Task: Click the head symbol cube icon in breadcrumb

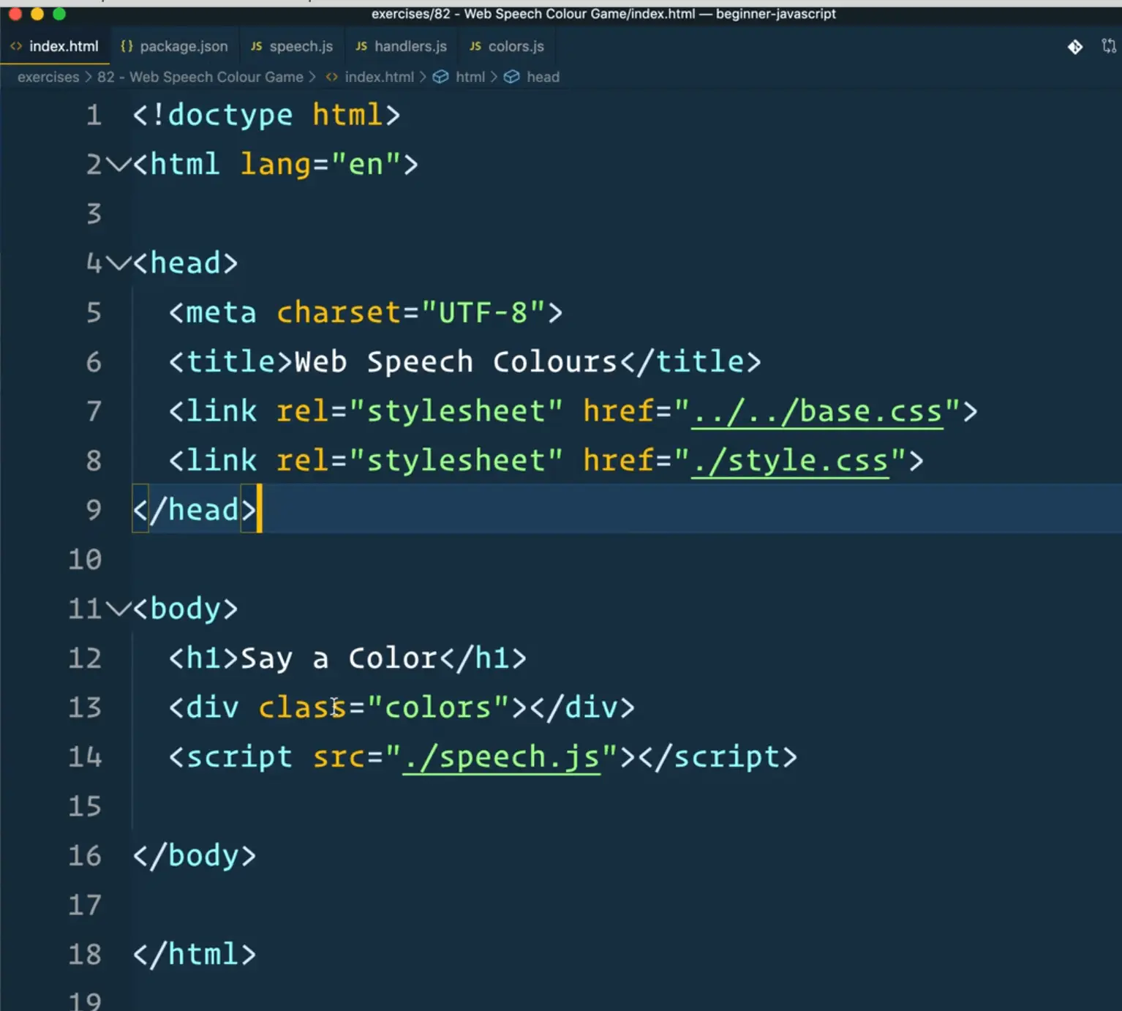Action: pyautogui.click(x=512, y=77)
